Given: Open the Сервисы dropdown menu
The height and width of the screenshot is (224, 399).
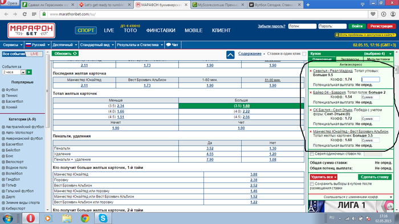Looking at the screenshot, I should 12,45.
